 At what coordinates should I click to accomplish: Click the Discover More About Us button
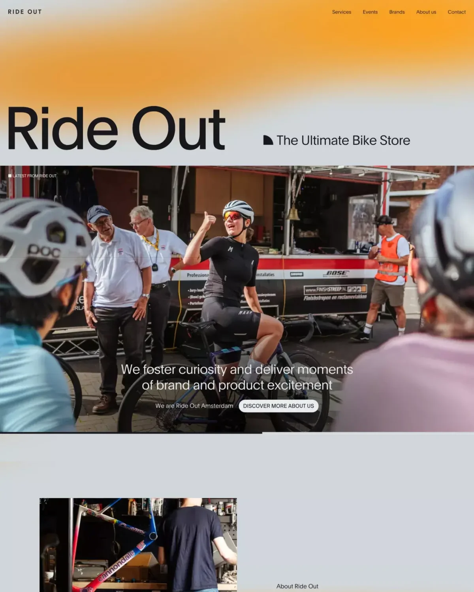[x=278, y=406]
